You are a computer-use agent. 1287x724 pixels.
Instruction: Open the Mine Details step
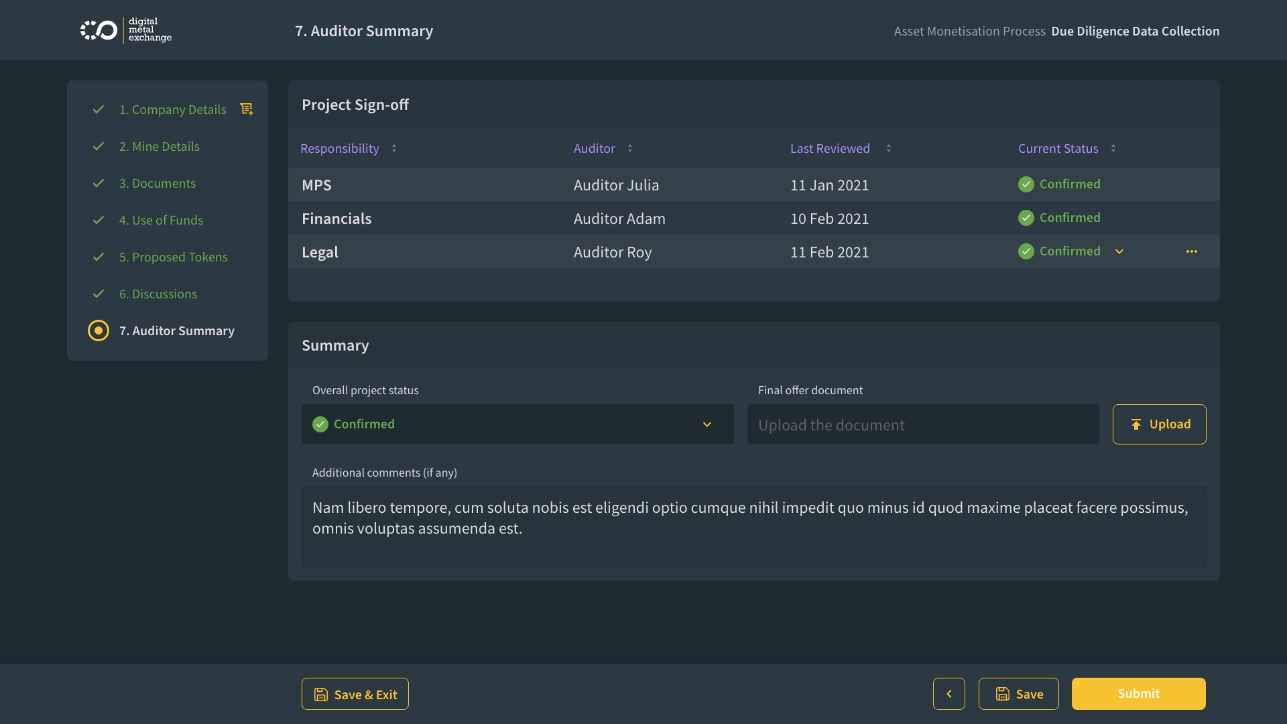159,146
